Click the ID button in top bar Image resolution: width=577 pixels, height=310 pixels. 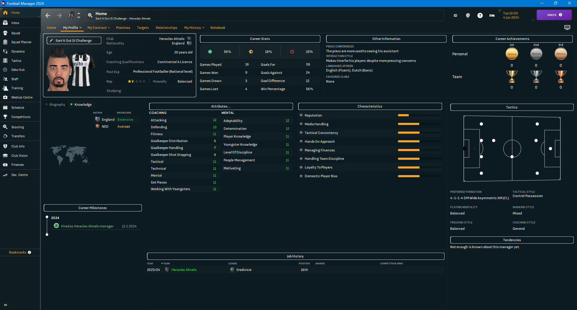456,15
